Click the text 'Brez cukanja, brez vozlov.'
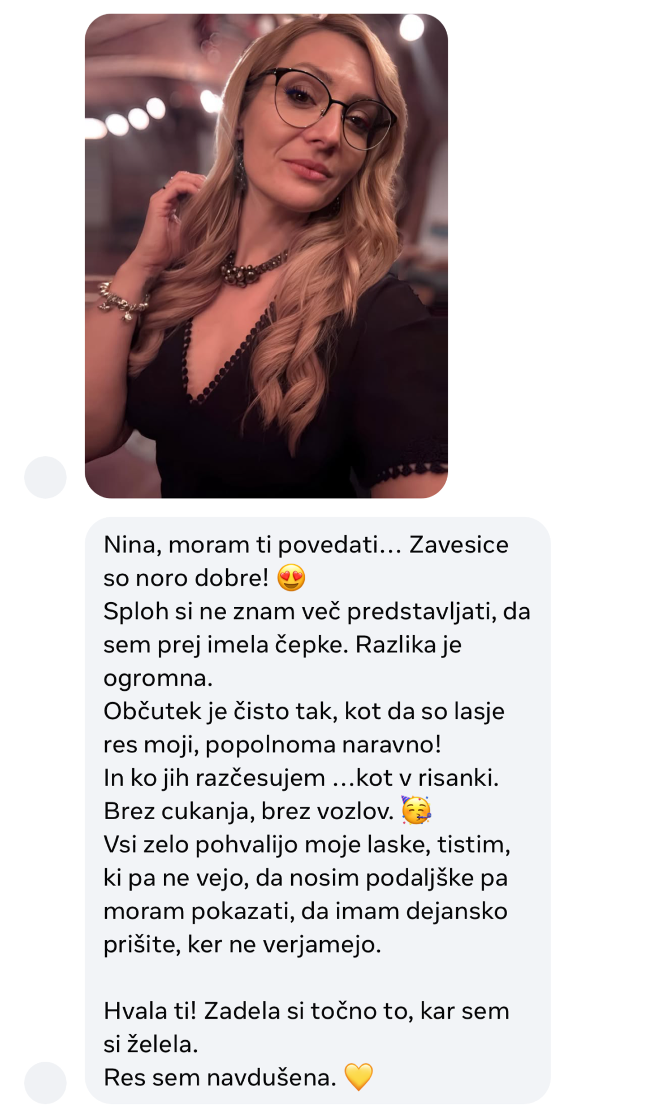This screenshot has width=666, height=1112. tap(249, 811)
